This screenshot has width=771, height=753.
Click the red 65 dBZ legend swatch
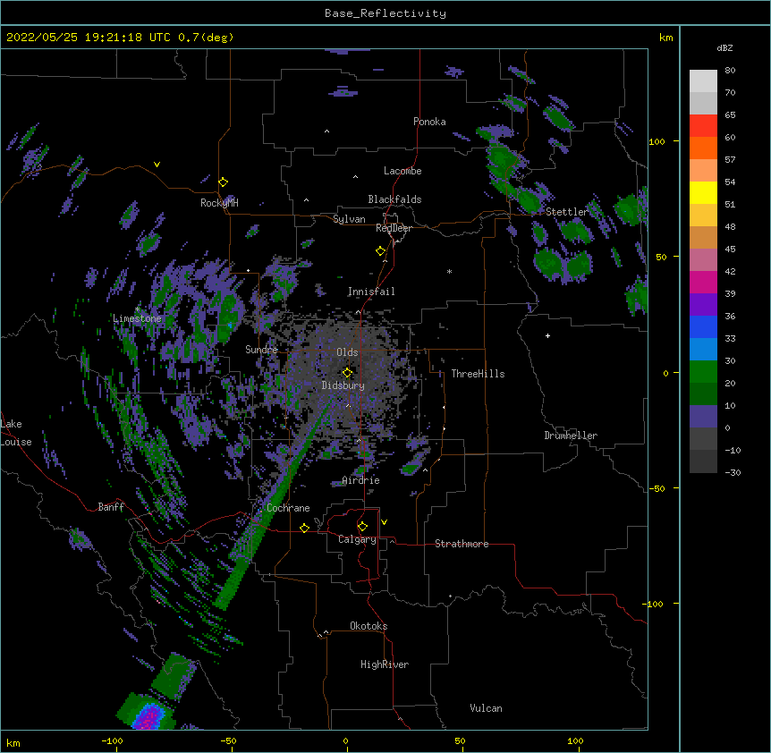(x=703, y=126)
